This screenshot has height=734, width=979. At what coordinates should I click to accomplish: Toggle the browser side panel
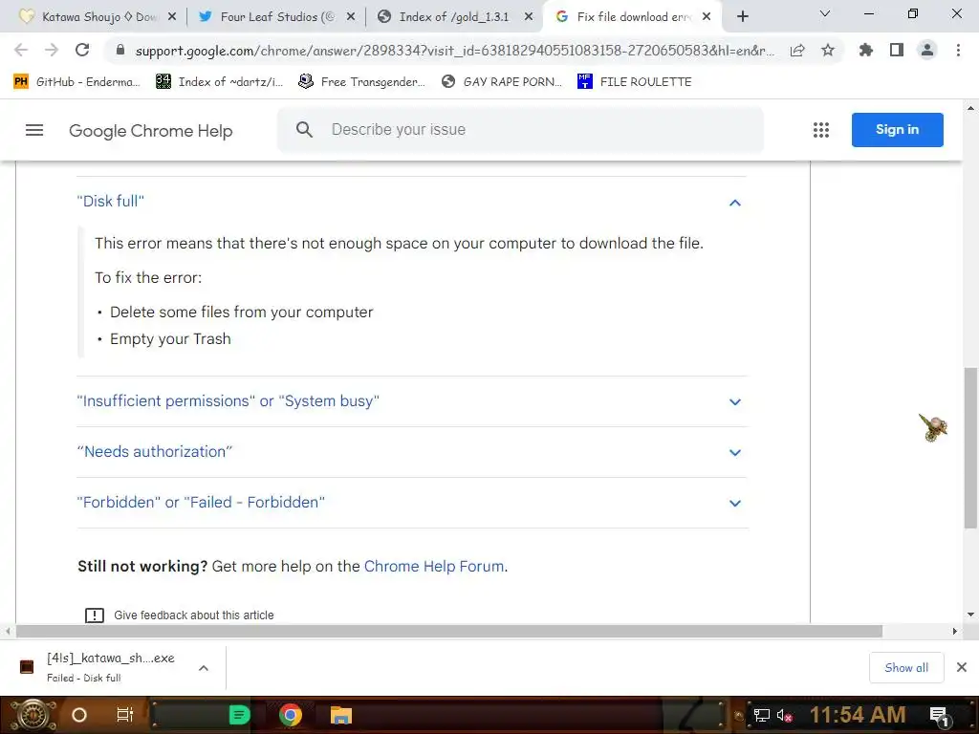(897, 50)
